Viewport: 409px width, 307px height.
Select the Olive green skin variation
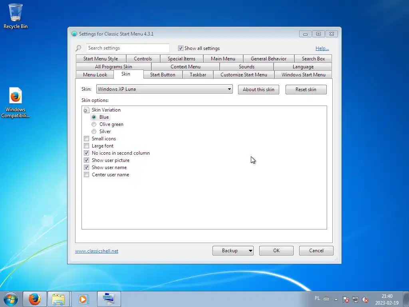(94, 125)
